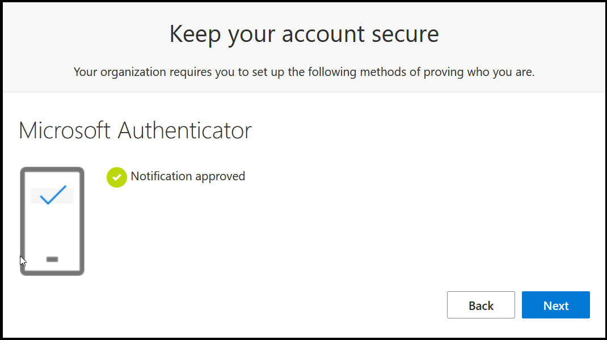Click the word 'methods' in the subtitle
607x340 pixels.
(x=383, y=72)
